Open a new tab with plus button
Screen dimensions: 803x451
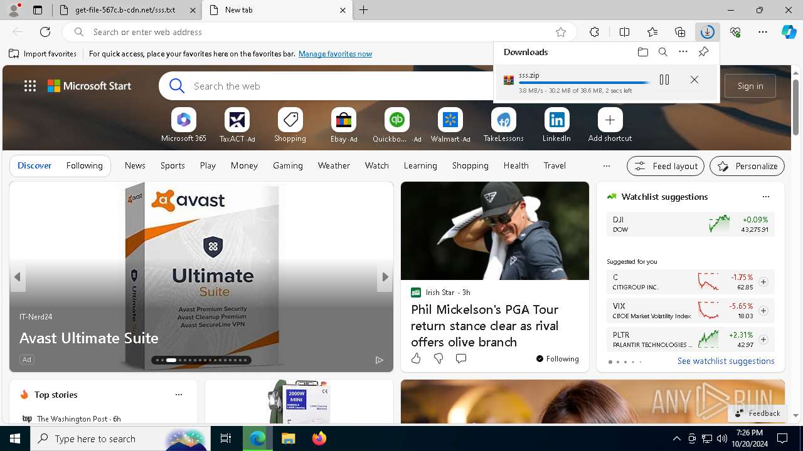[364, 10]
